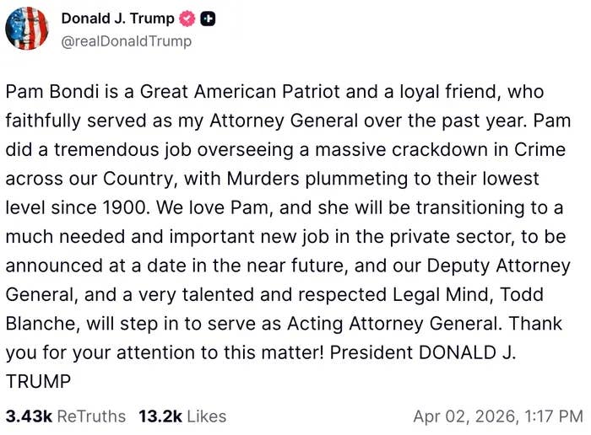Viewport: 591px width, 435px height.
Task: Click the 13.2k likes number
Action: [158, 416]
